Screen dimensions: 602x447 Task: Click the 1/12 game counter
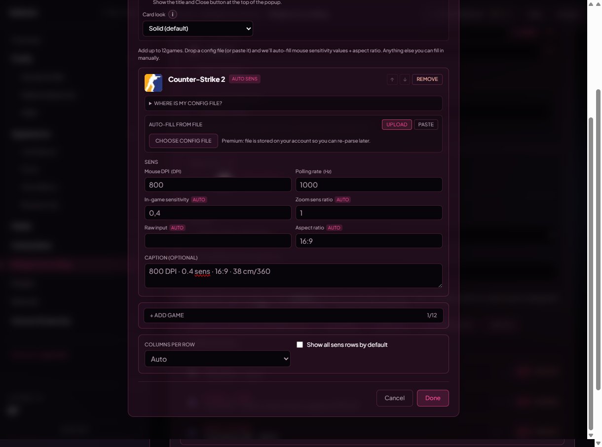pyautogui.click(x=432, y=315)
